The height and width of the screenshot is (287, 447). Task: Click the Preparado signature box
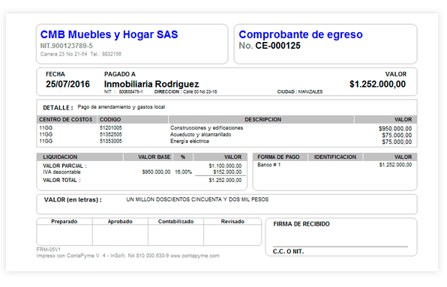[64, 235]
